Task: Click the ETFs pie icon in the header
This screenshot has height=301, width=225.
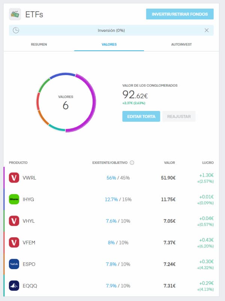Action: [x=14, y=14]
